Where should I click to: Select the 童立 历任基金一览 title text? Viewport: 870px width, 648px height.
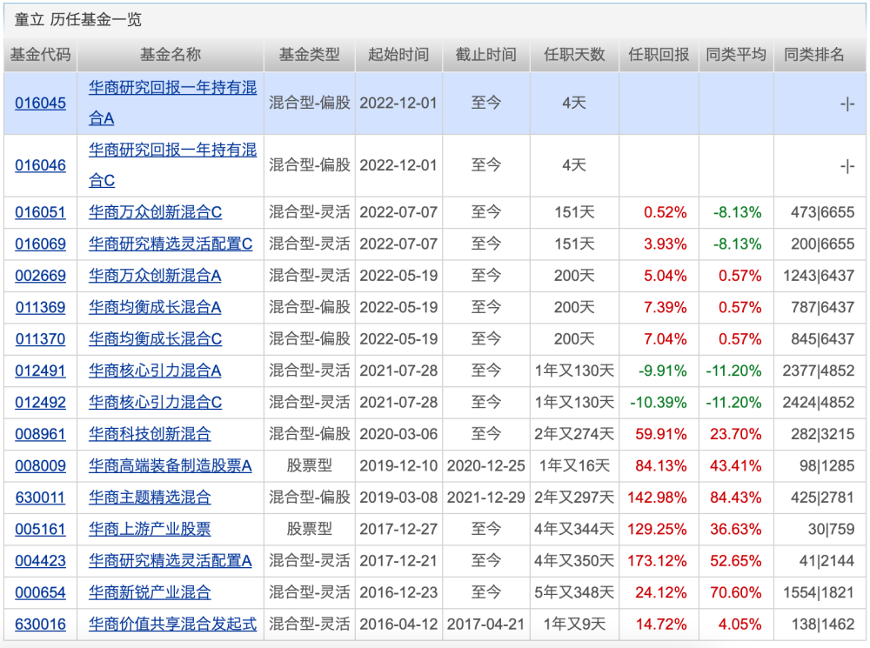77,19
